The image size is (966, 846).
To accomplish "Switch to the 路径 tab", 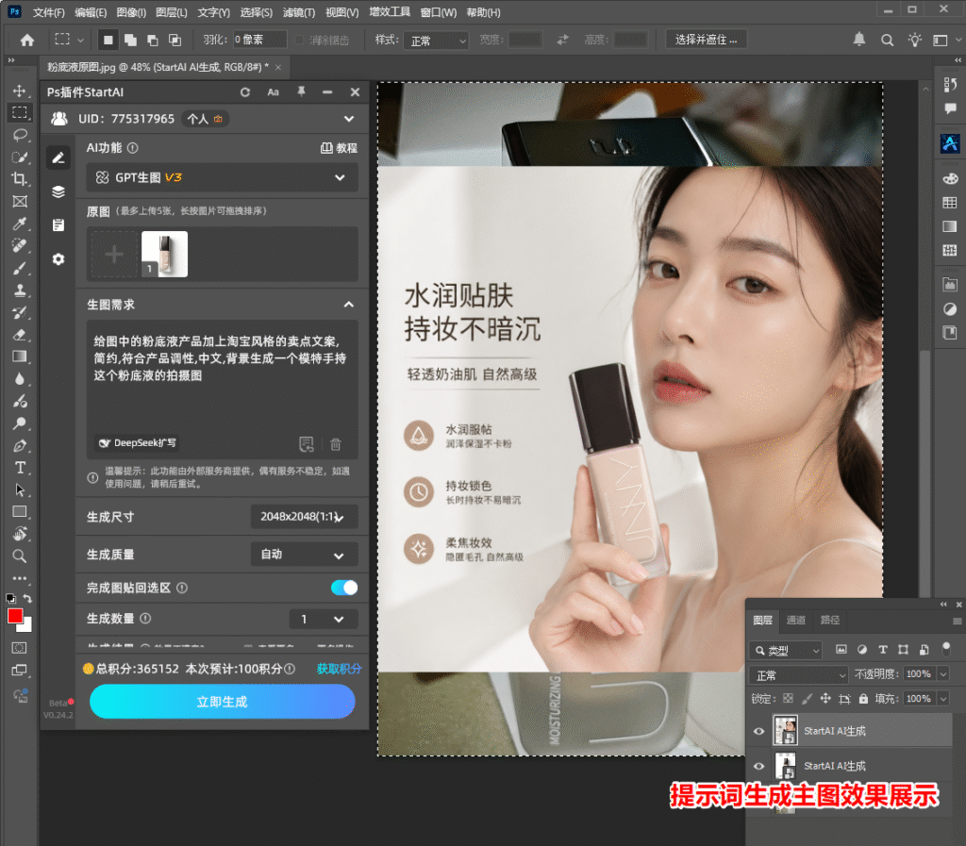I will [x=830, y=620].
